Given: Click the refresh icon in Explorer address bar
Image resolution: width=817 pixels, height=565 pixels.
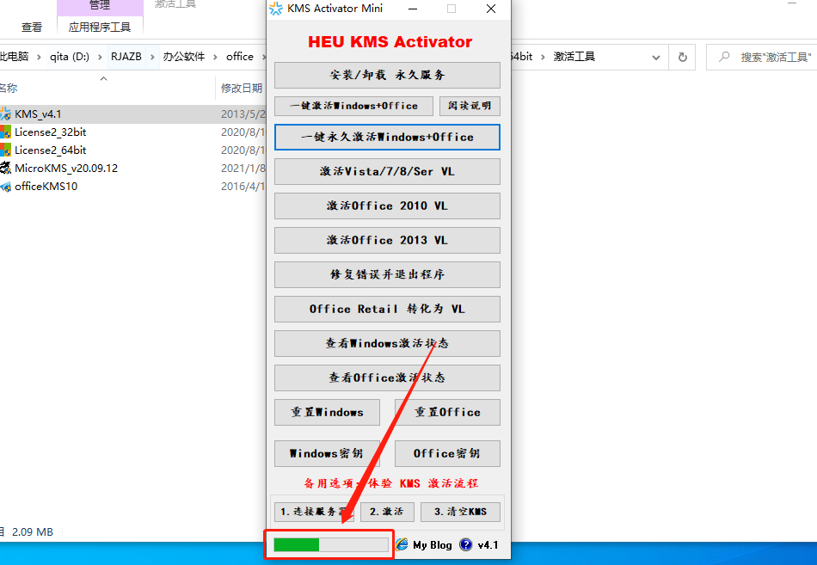Looking at the screenshot, I should (682, 57).
